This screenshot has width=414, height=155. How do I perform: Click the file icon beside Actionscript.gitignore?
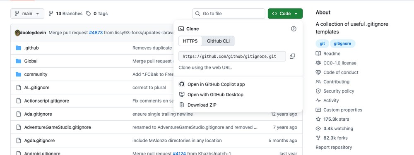[18, 101]
